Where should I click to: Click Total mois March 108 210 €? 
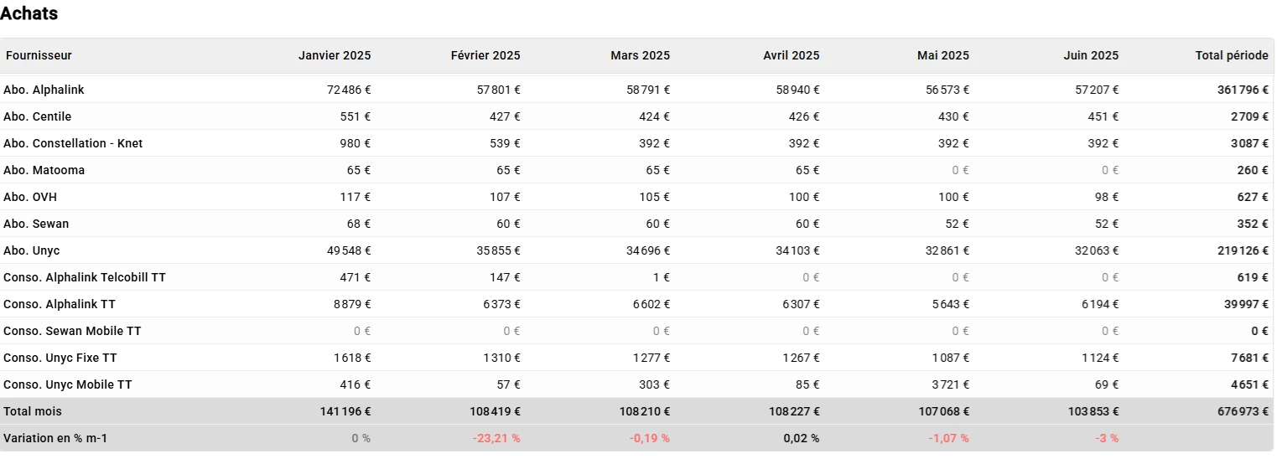(x=643, y=411)
